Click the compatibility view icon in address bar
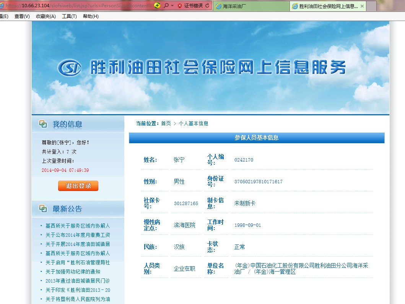 tap(157, 5)
